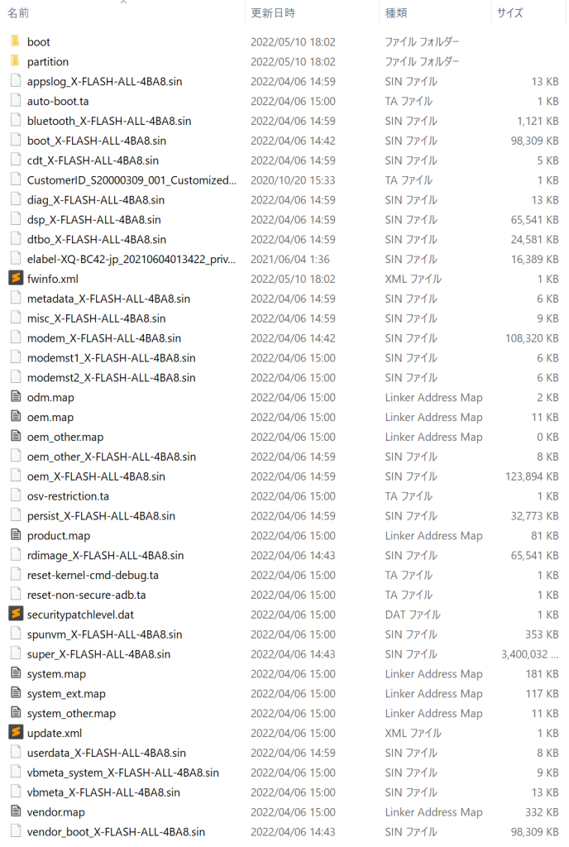This screenshot has height=847, width=569.
Task: Sort by the 更新日時 column header
Action: pyautogui.click(x=273, y=13)
